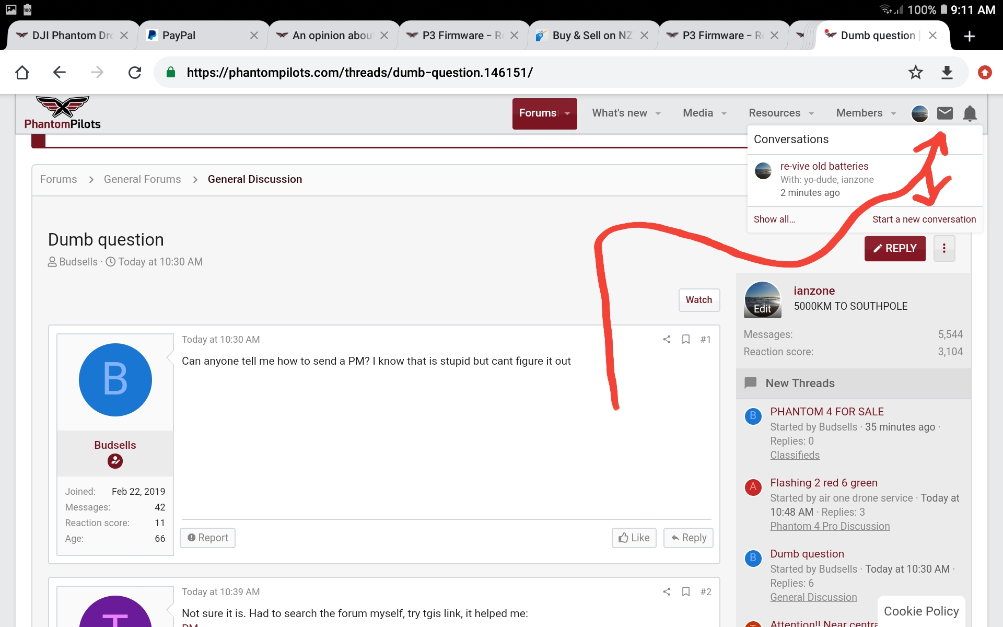Bookmark page with star icon
The height and width of the screenshot is (627, 1003).
[x=915, y=72]
